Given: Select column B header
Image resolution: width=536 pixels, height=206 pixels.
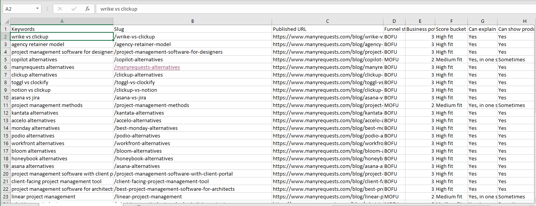Looking at the screenshot, I should 192,21.
